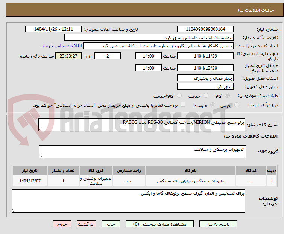The image size is (284, 234).
Task: Click the price validity time 14:00 field
Action: 148,68
